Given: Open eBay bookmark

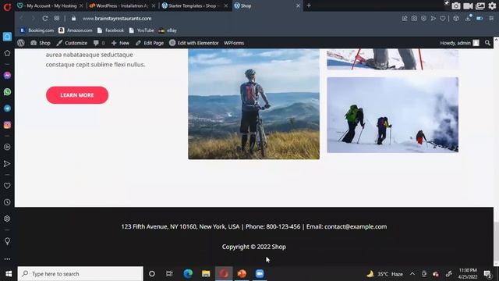Looking at the screenshot, I should (x=168, y=30).
